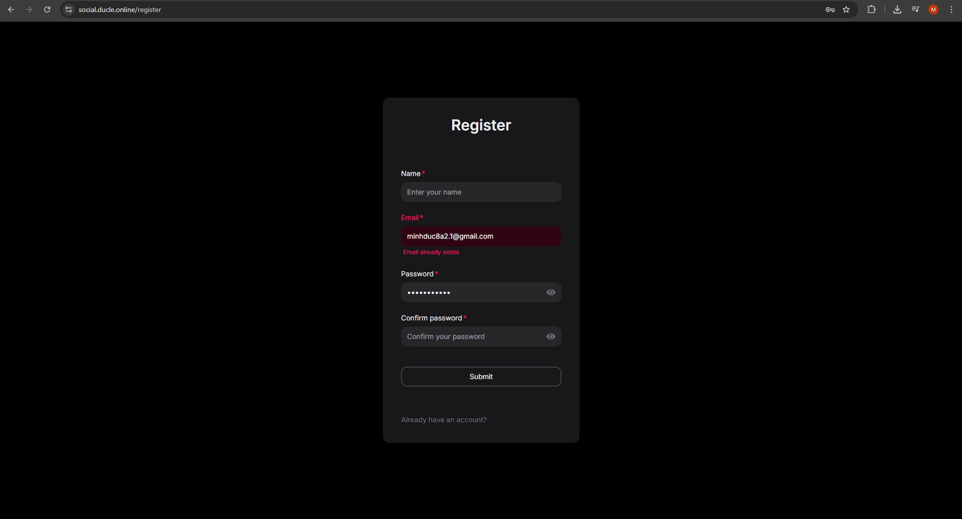Click the 'Enter your name' field
Viewport: 962px width, 519px height.
(x=481, y=192)
